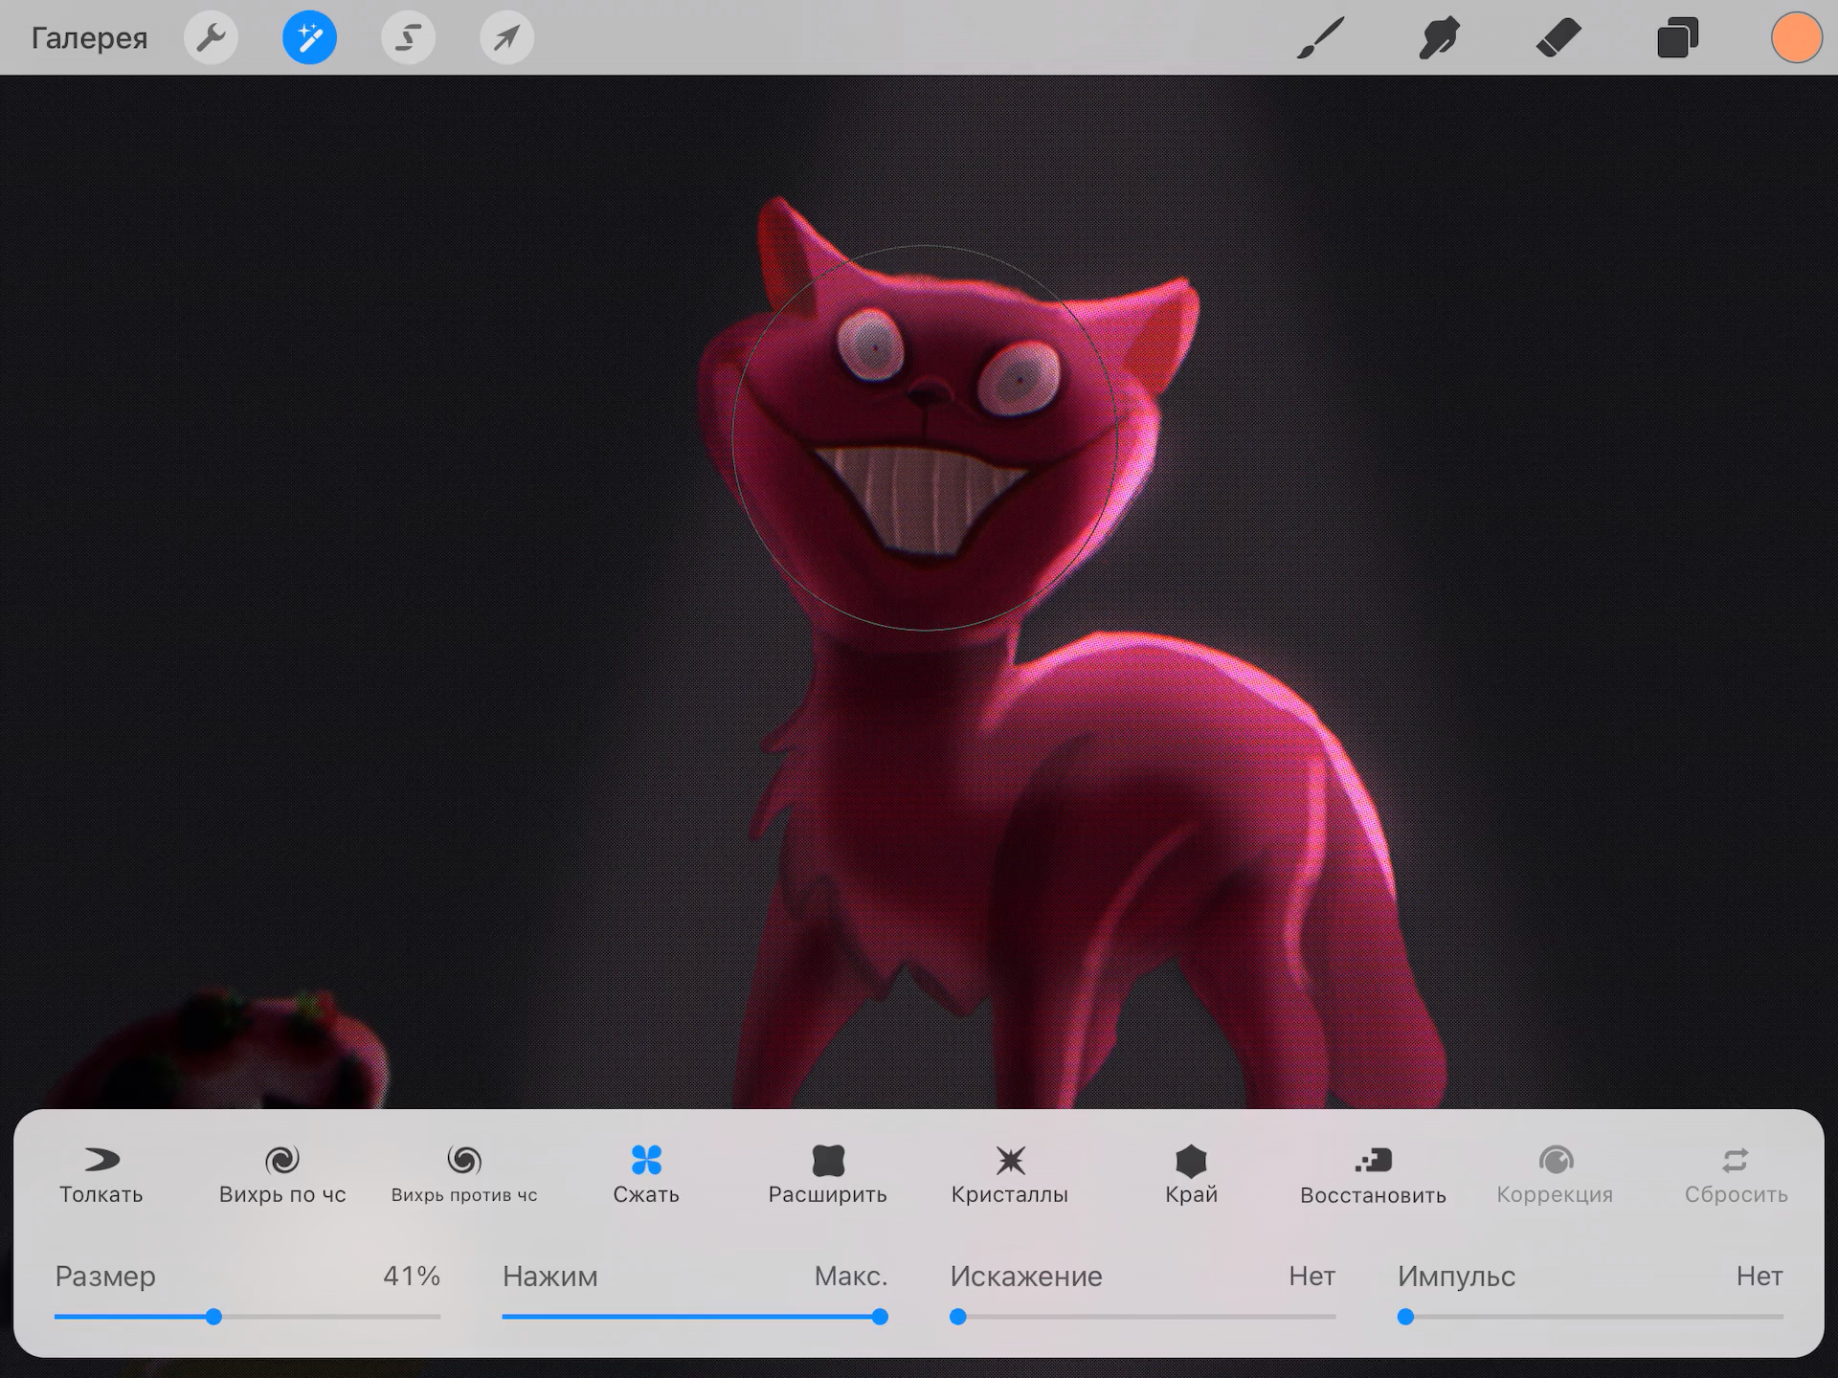1838x1378 pixels.
Task: Open the Галерея gallery
Action: click(x=89, y=38)
